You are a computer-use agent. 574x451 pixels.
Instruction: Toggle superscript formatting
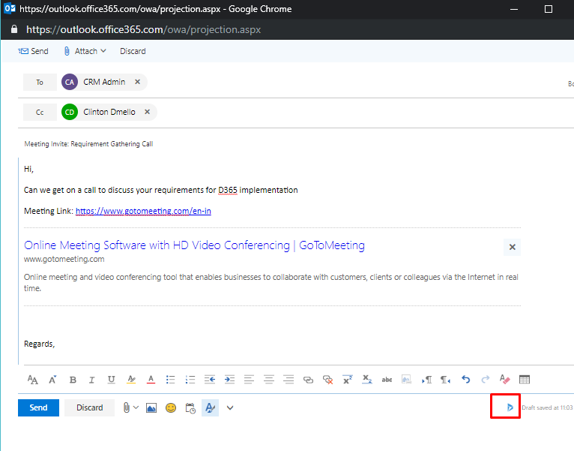(x=348, y=380)
